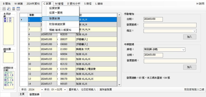Open the 年份 2024 dropdown
The height and width of the screenshot is (97, 206).
click(x=42, y=90)
